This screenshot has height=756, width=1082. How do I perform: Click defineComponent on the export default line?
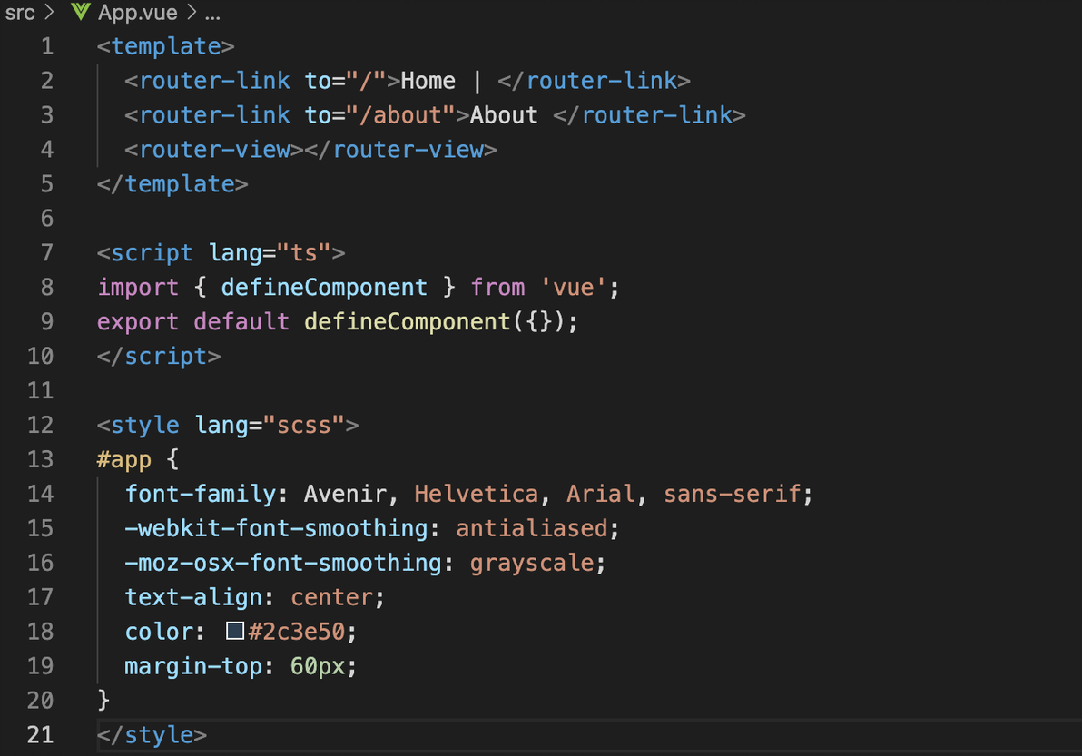[407, 322]
